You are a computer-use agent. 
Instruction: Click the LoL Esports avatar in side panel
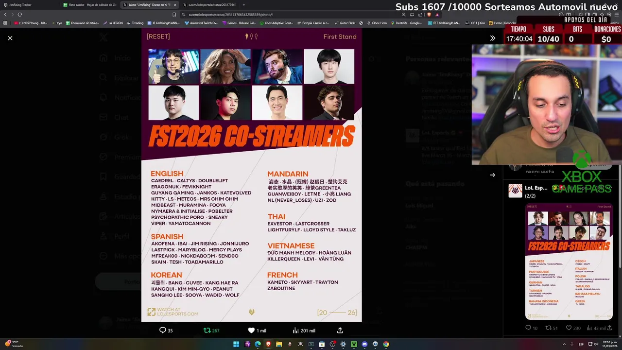(515, 191)
